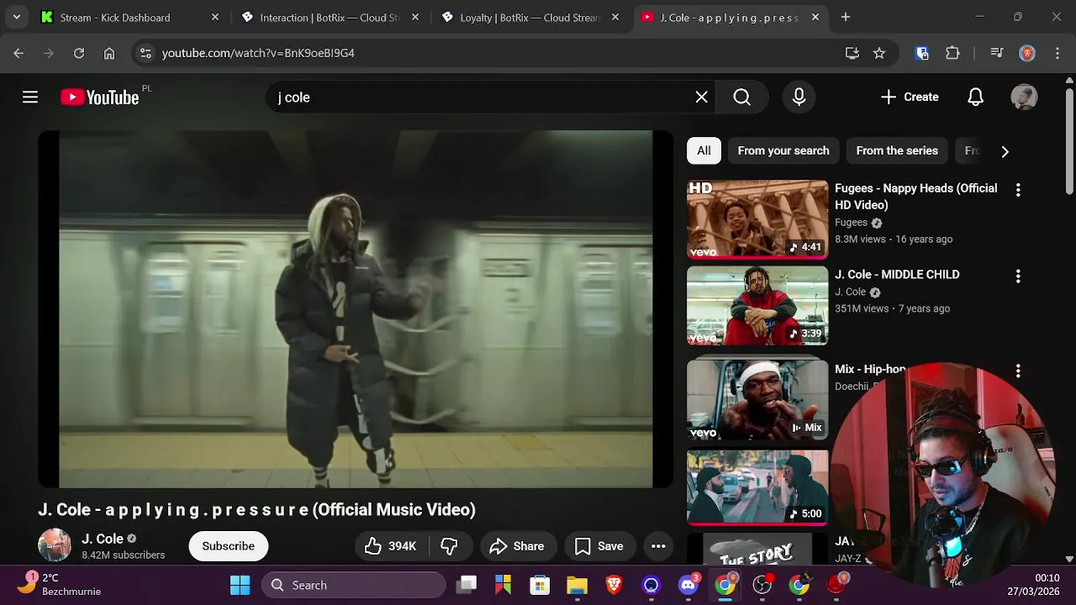Open the YouTube account avatar menu
The height and width of the screenshot is (605, 1076).
click(1024, 97)
